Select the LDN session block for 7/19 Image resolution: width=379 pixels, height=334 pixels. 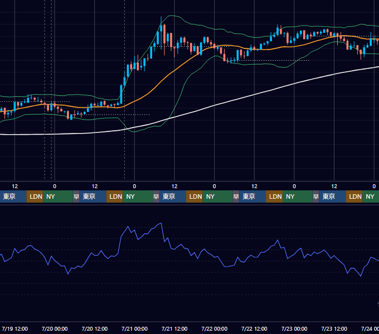(35, 197)
